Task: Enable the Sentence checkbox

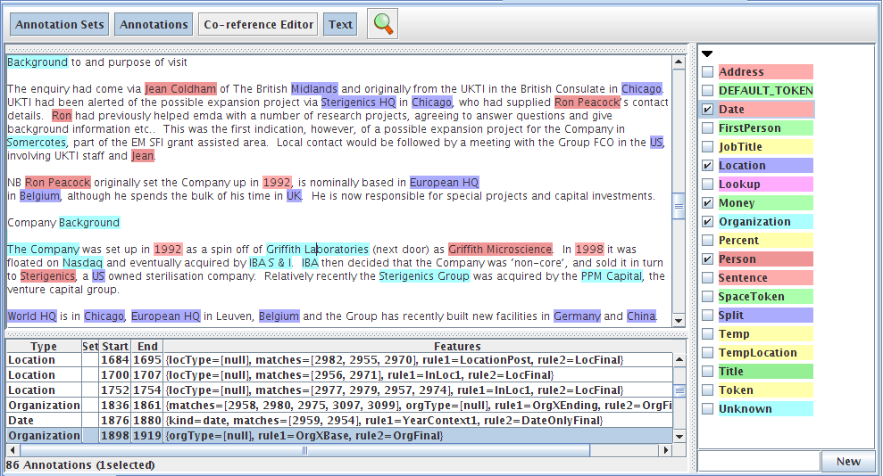Action: [708, 277]
